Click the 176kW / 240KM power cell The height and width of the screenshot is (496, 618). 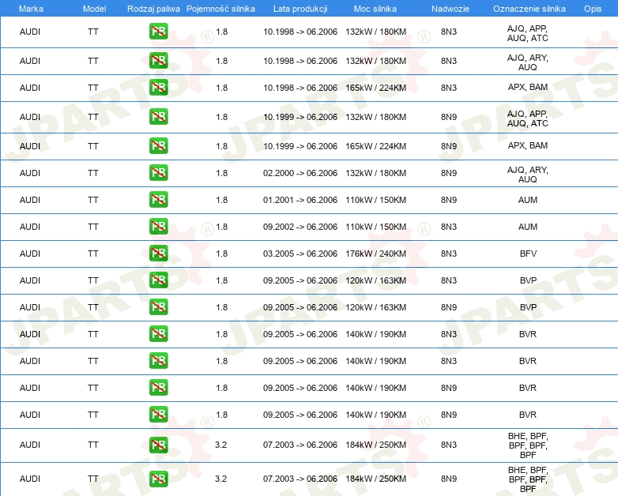[x=376, y=254]
